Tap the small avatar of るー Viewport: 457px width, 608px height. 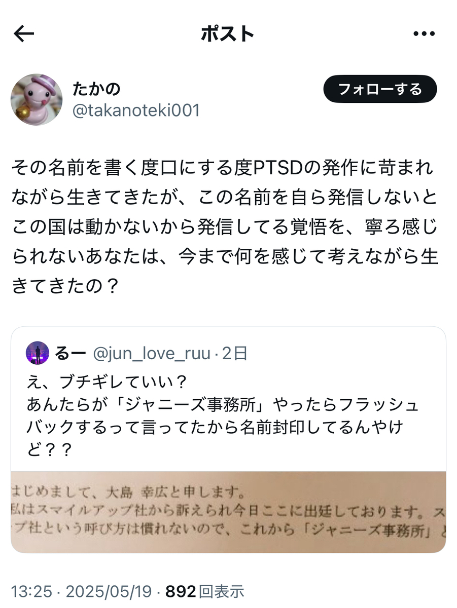38,353
